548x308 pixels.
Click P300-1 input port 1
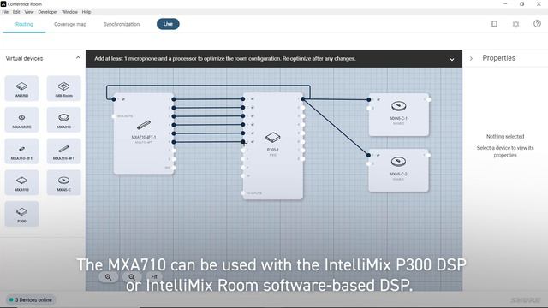tap(243, 99)
